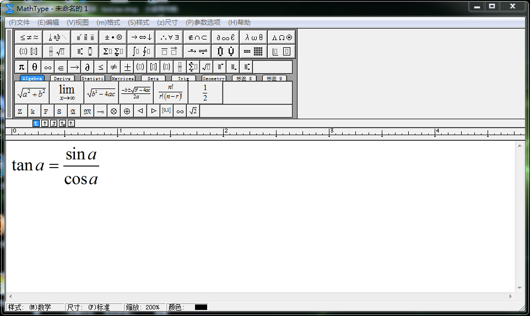Click the theta symbol button

coord(35,67)
